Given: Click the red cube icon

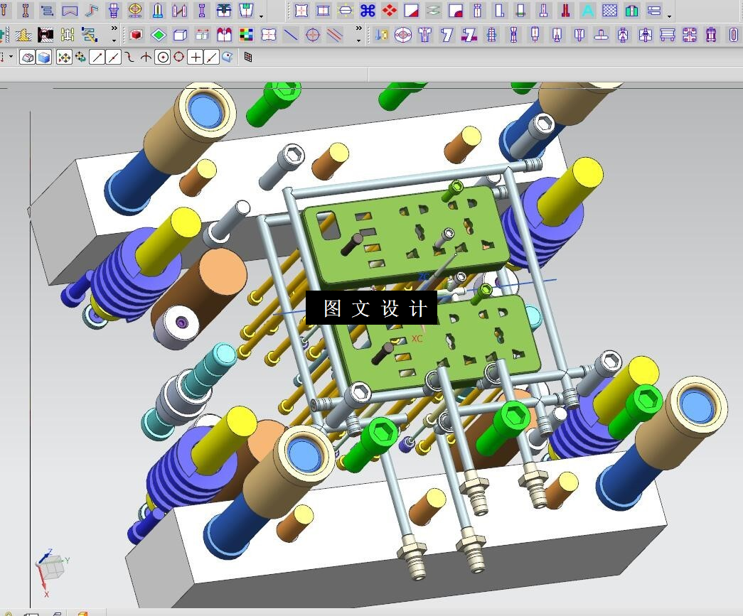Looking at the screenshot, I should click(137, 35).
